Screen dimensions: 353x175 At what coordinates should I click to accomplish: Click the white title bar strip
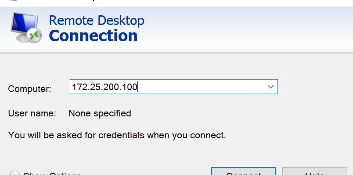coord(180,3)
